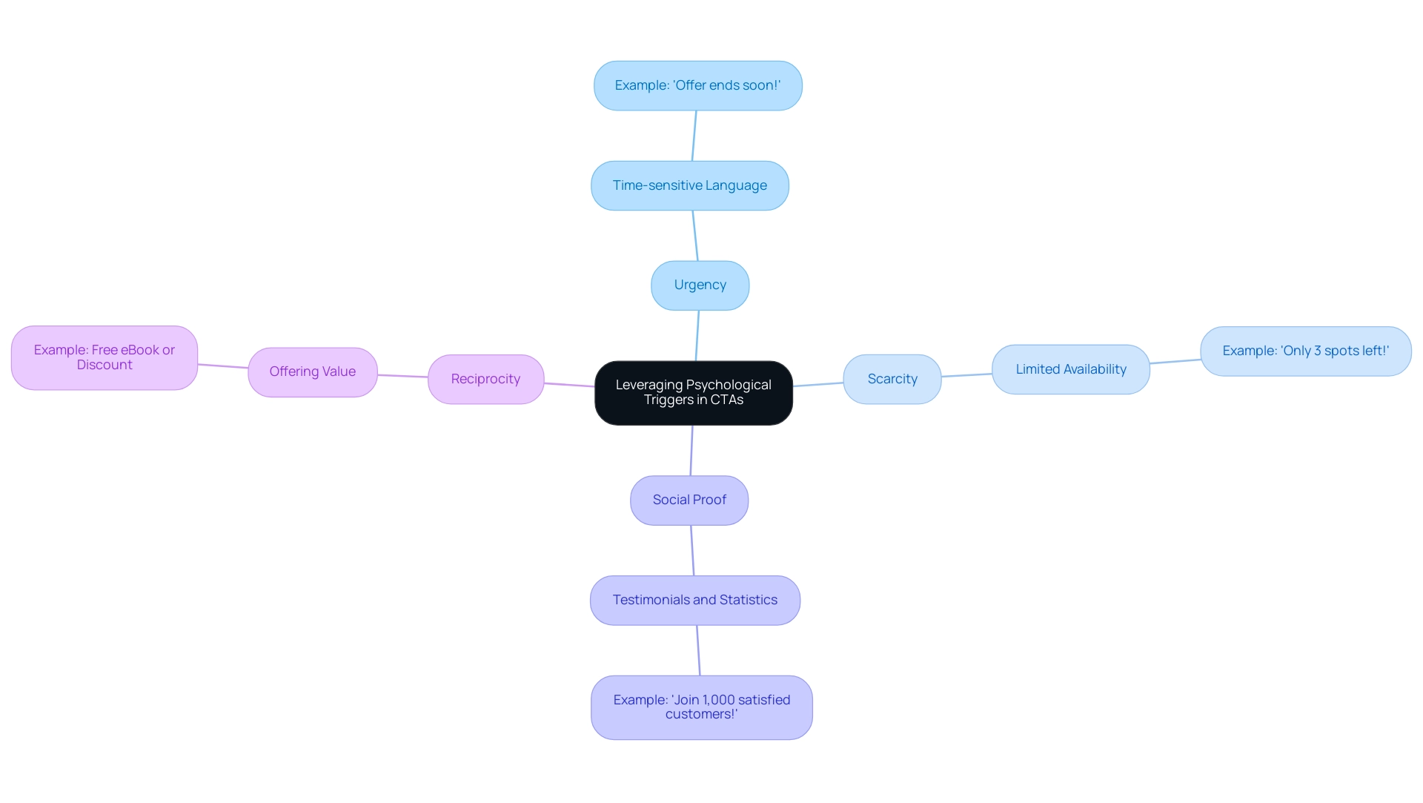Toggle the 'Social Proof' branch display
This screenshot has width=1423, height=803.
tap(690, 500)
